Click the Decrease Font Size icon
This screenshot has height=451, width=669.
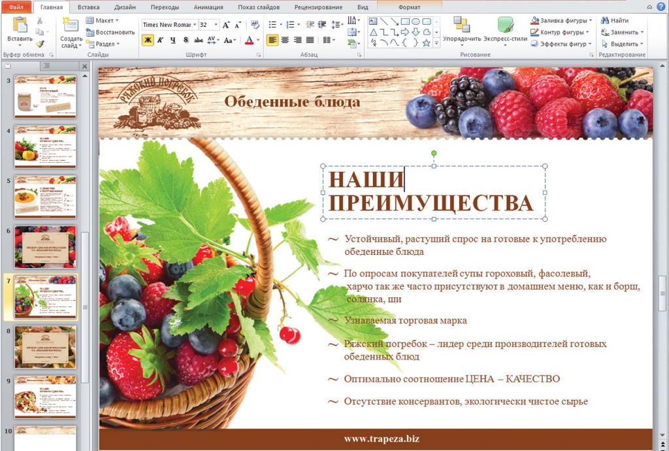click(x=238, y=25)
